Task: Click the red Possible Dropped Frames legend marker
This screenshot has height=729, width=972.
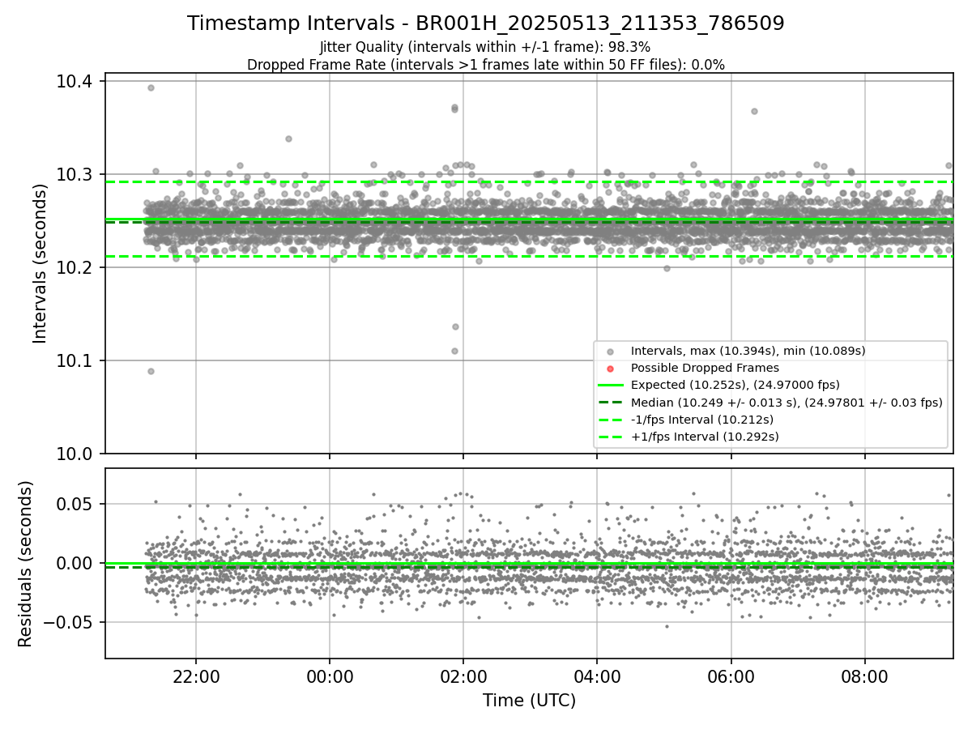Action: pos(611,369)
